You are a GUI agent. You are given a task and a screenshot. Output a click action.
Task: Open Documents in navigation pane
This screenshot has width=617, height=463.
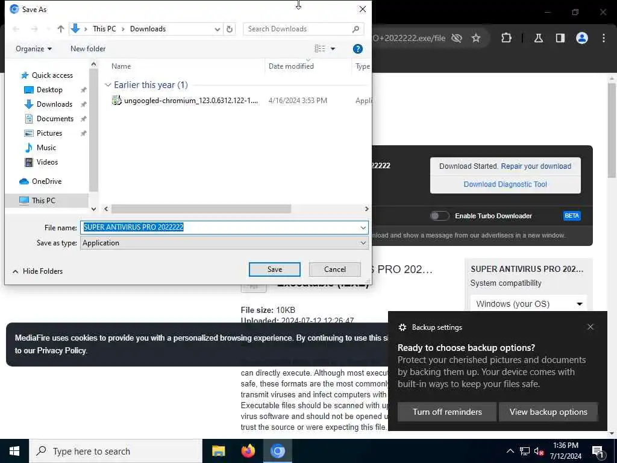coord(55,119)
